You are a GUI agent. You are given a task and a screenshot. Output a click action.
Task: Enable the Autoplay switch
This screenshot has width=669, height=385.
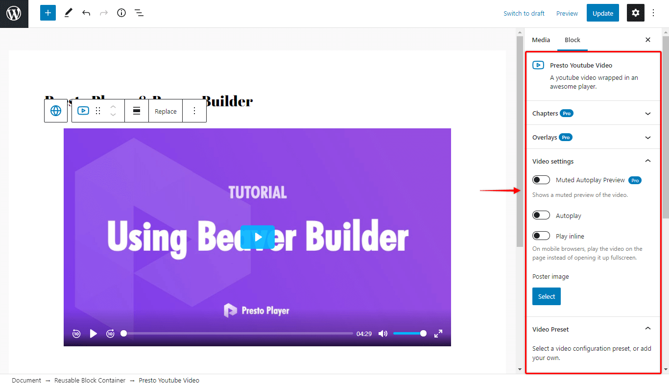point(541,215)
